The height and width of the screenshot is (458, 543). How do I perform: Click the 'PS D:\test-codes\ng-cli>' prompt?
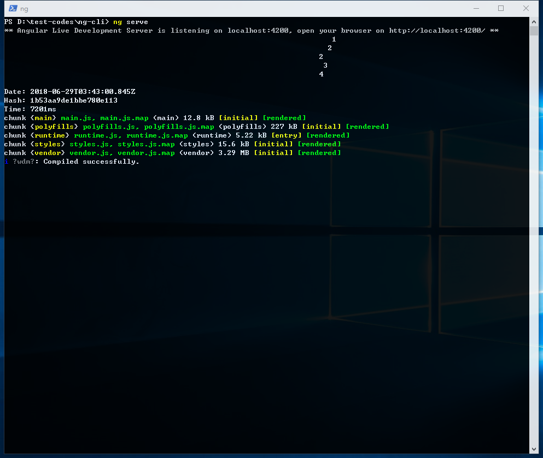[56, 22]
